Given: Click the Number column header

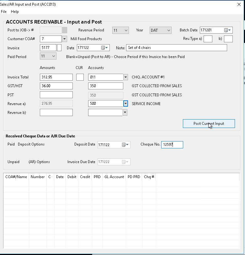Looking at the screenshot, I should coord(38,177).
